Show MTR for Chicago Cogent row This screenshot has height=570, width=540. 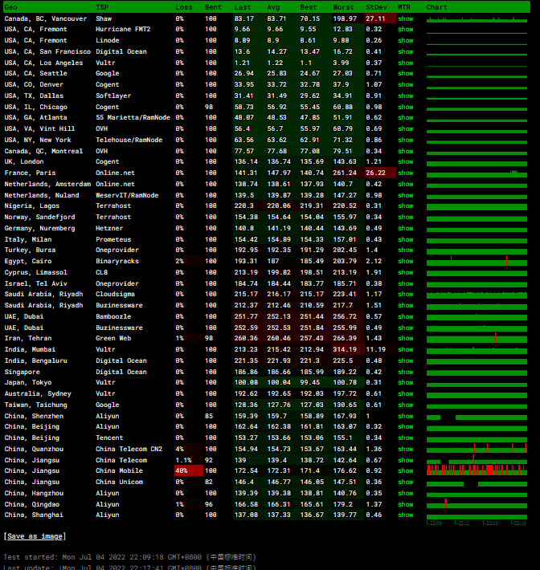click(x=405, y=108)
